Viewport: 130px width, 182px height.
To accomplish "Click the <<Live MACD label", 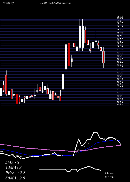I will click(x=109, y=175).
